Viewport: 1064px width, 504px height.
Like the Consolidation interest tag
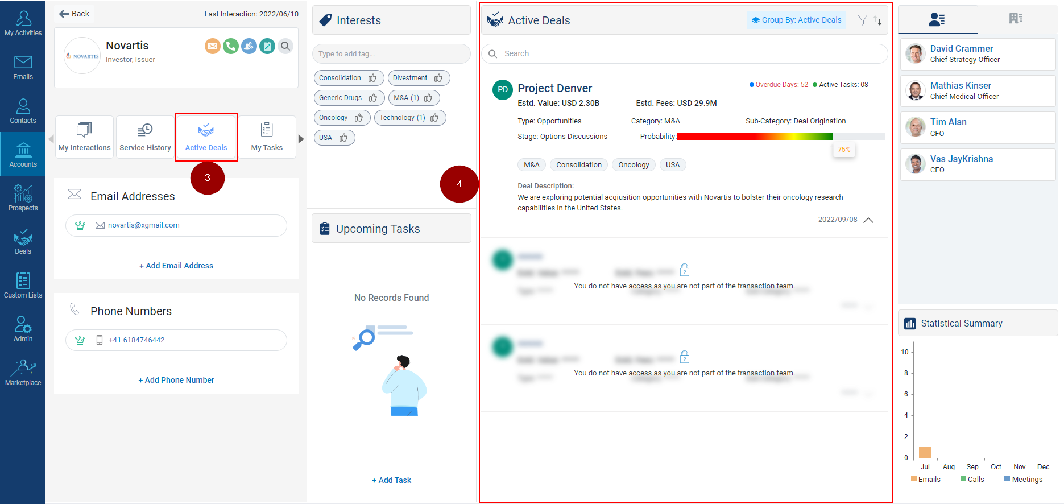click(x=372, y=78)
